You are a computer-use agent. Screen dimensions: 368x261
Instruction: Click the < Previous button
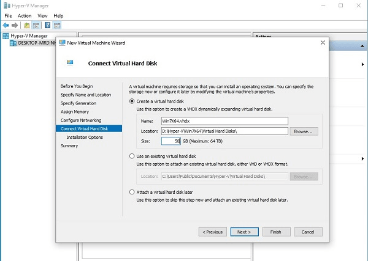click(x=213, y=232)
